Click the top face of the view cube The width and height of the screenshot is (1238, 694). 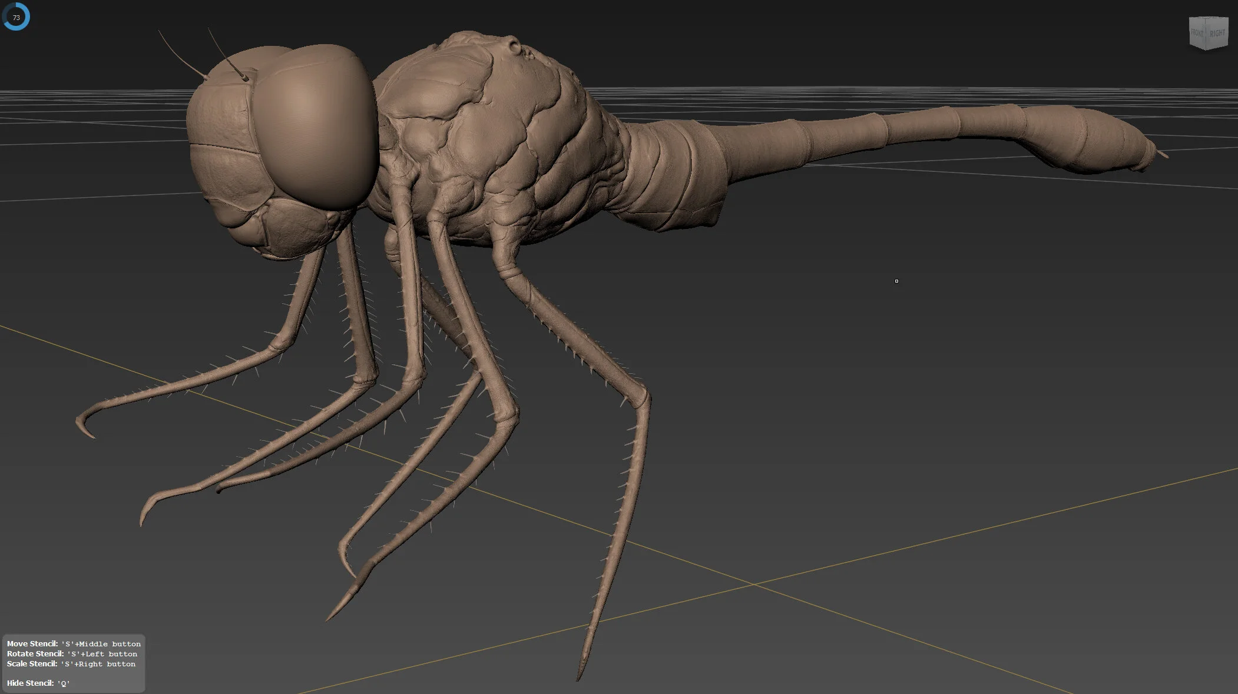[x=1210, y=19]
